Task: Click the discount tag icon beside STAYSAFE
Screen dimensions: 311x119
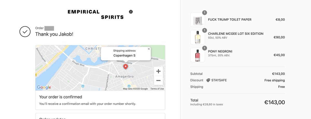Action: click(208, 80)
